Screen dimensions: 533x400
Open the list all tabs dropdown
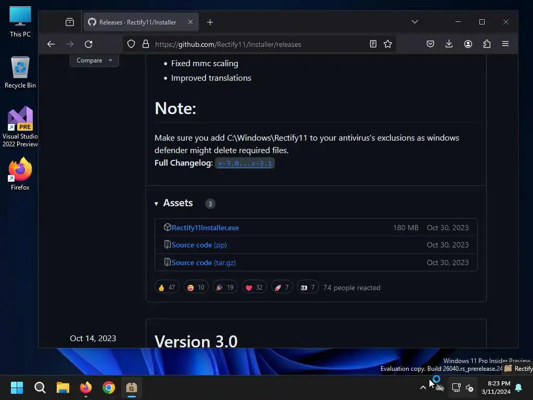(x=415, y=22)
